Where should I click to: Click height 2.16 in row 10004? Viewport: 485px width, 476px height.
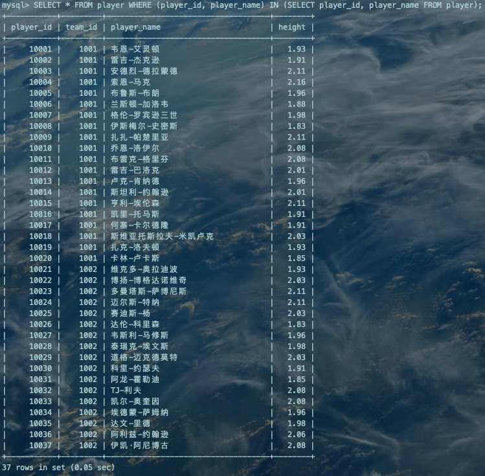pos(297,82)
